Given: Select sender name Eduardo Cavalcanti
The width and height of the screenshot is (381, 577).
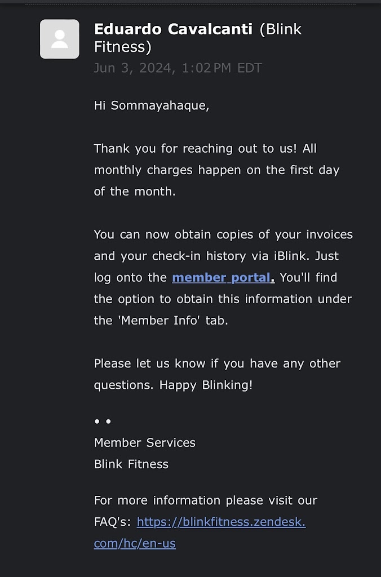Looking at the screenshot, I should tap(172, 29).
